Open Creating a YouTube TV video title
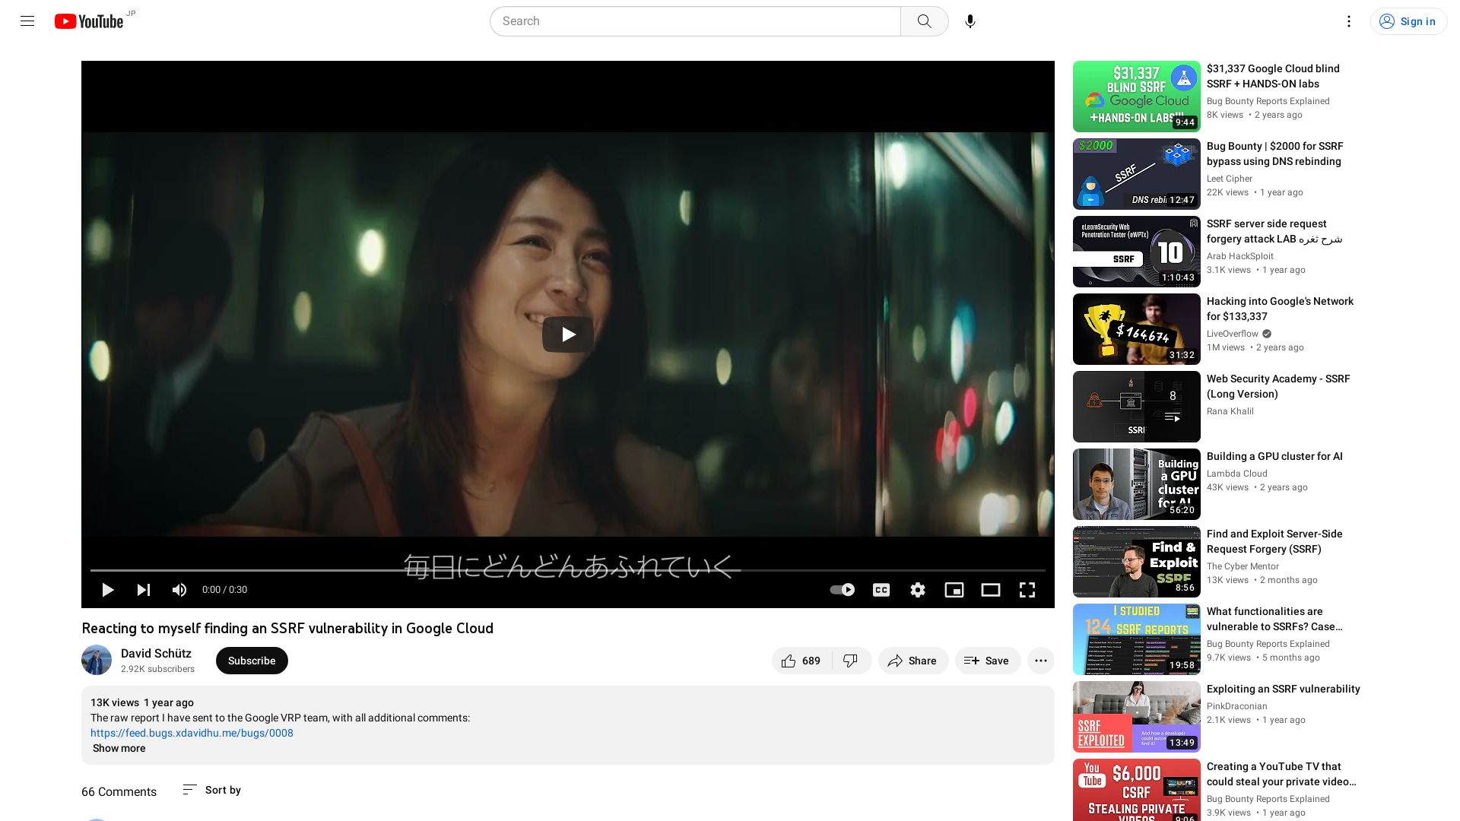1460x821 pixels. (x=1281, y=774)
